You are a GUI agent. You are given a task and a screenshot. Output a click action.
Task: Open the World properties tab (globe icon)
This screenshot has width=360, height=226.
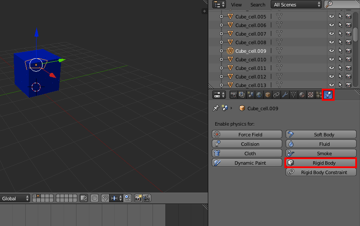(259, 95)
